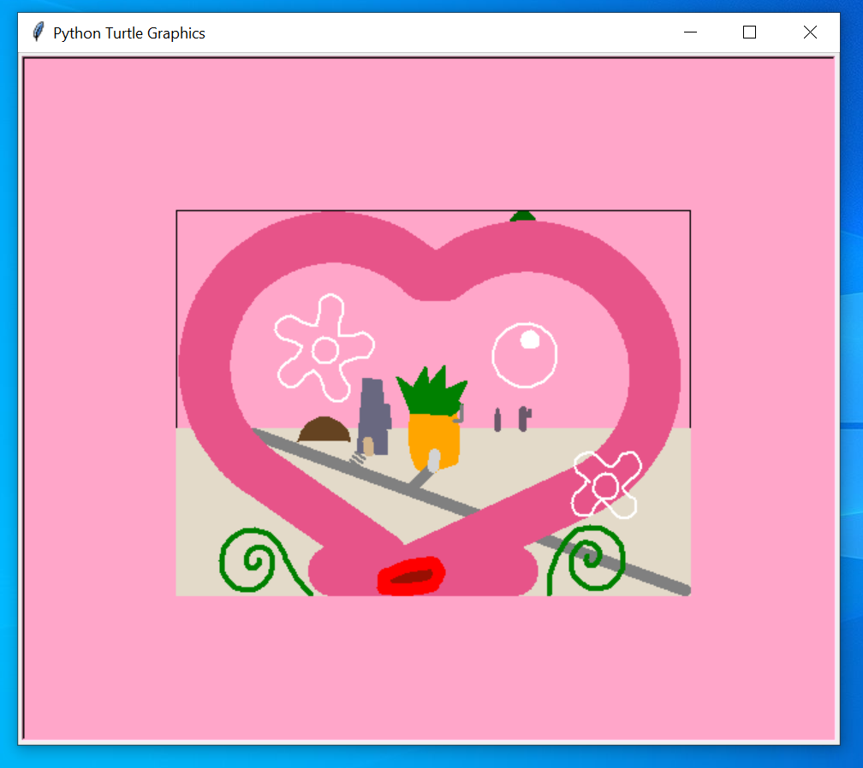
Task: Click the orange pineapple house drawing
Action: tap(434, 442)
